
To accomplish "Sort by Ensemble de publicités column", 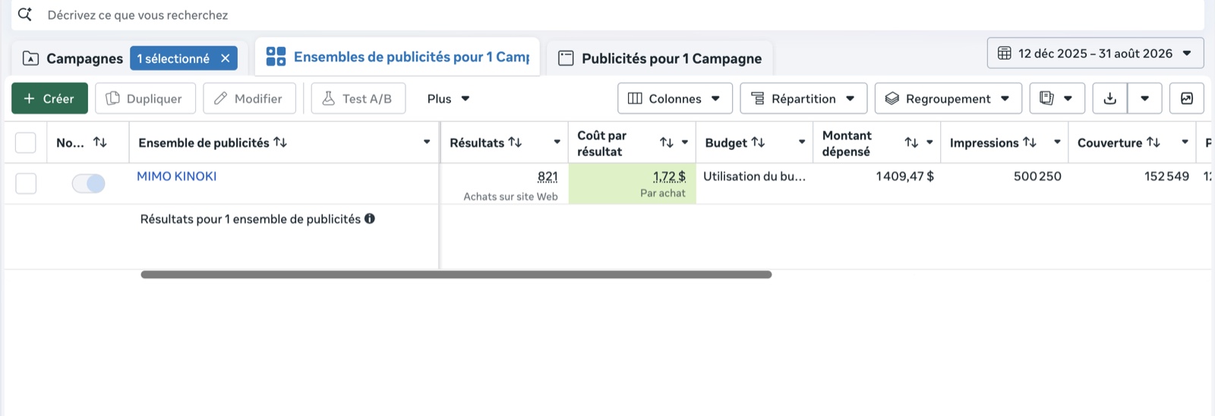I will pos(280,142).
